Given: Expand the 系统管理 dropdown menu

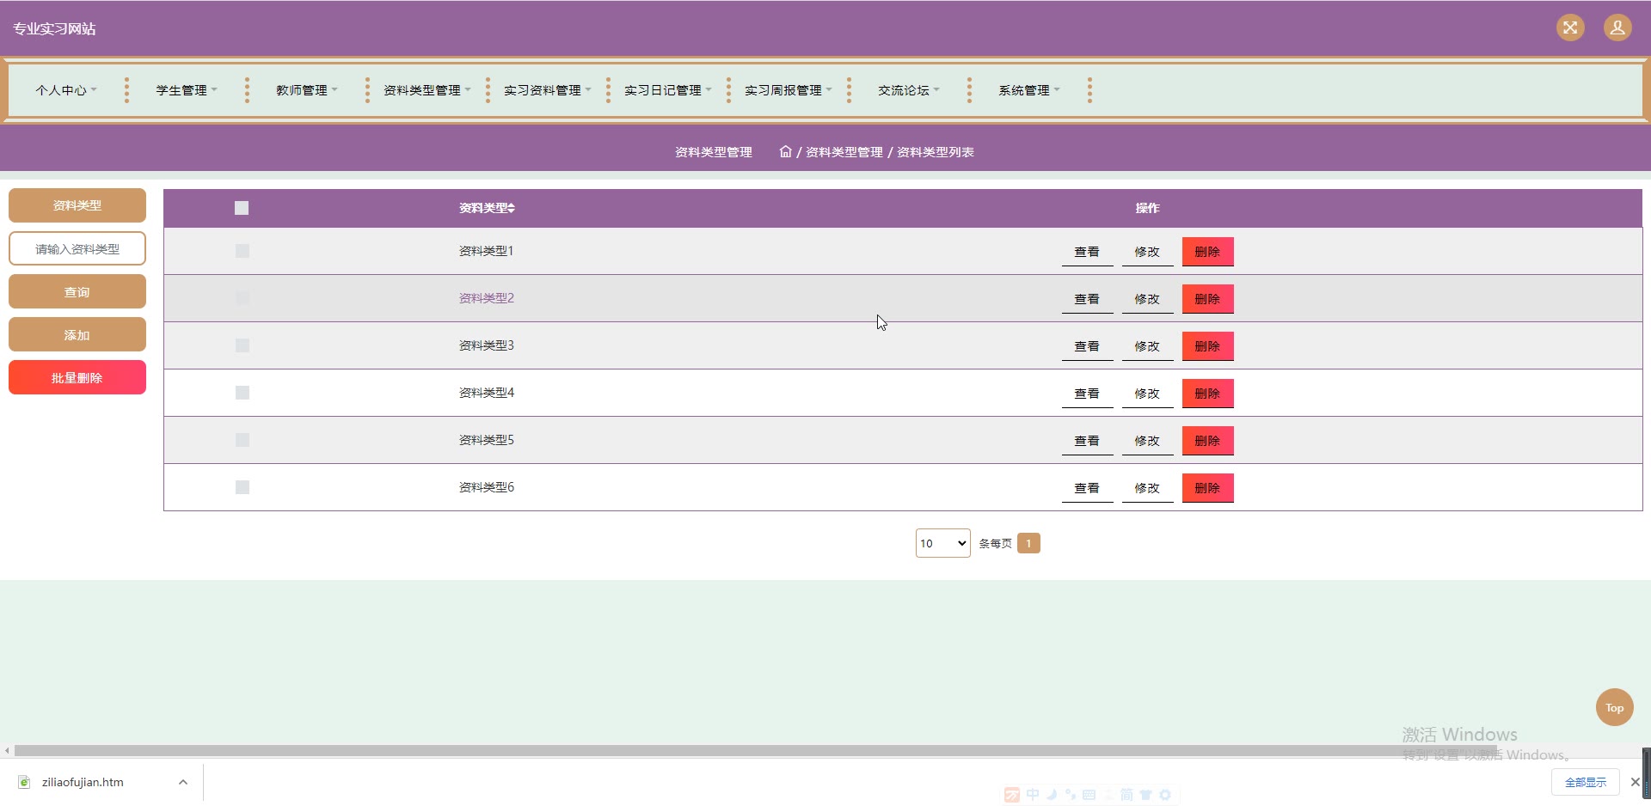Looking at the screenshot, I should click(1028, 90).
